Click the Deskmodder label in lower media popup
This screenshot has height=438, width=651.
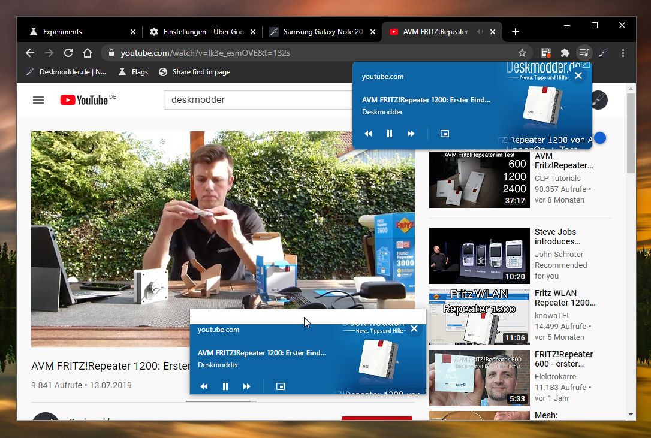218,364
